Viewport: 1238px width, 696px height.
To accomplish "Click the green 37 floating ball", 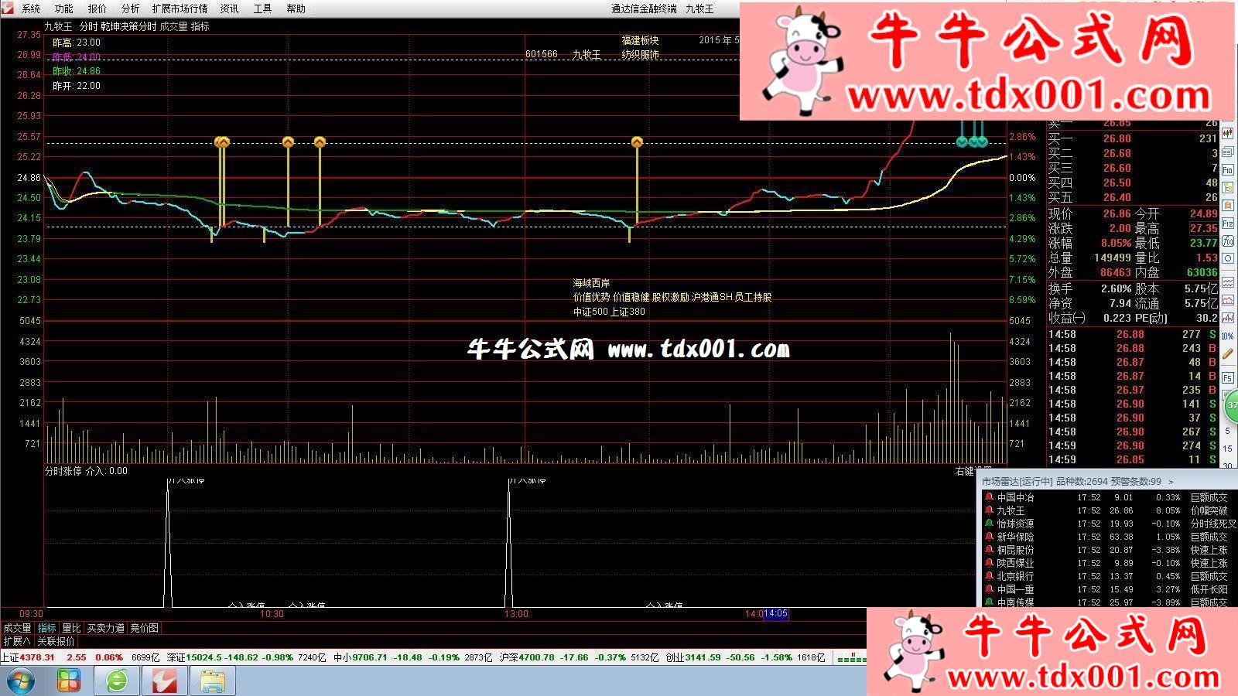I will [1231, 405].
